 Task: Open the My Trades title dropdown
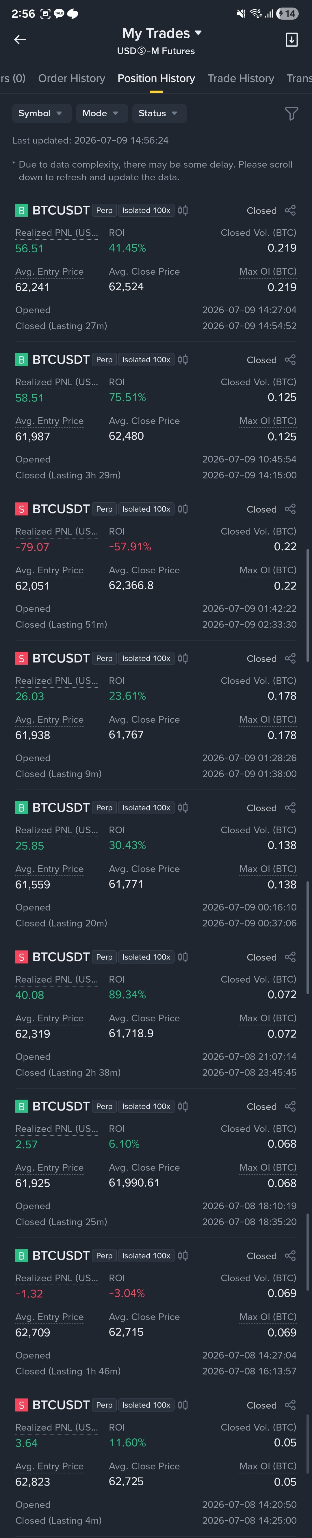tap(162, 34)
